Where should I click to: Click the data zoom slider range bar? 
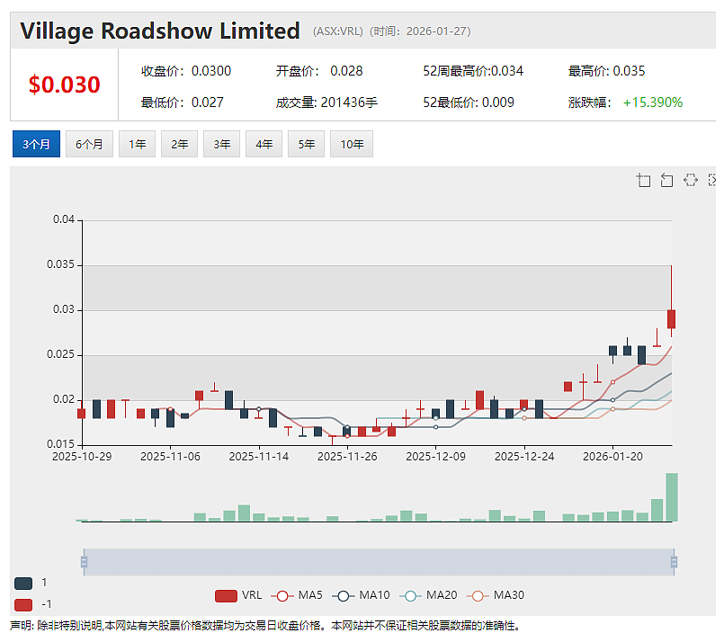tap(379, 562)
